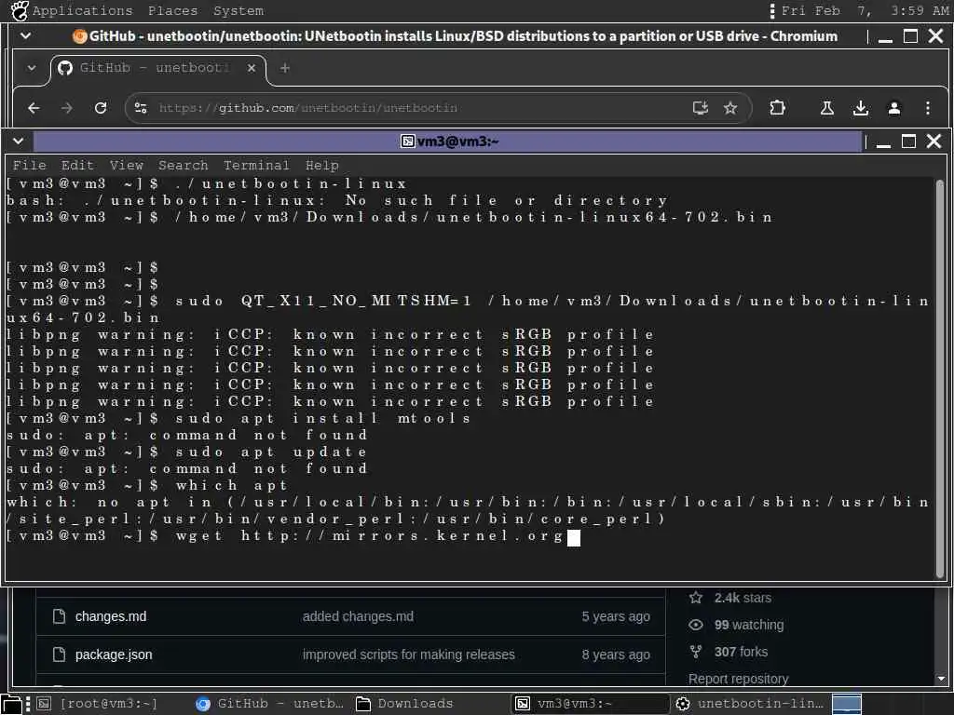Open a new Chromium tab
954x715 pixels.
click(x=285, y=68)
